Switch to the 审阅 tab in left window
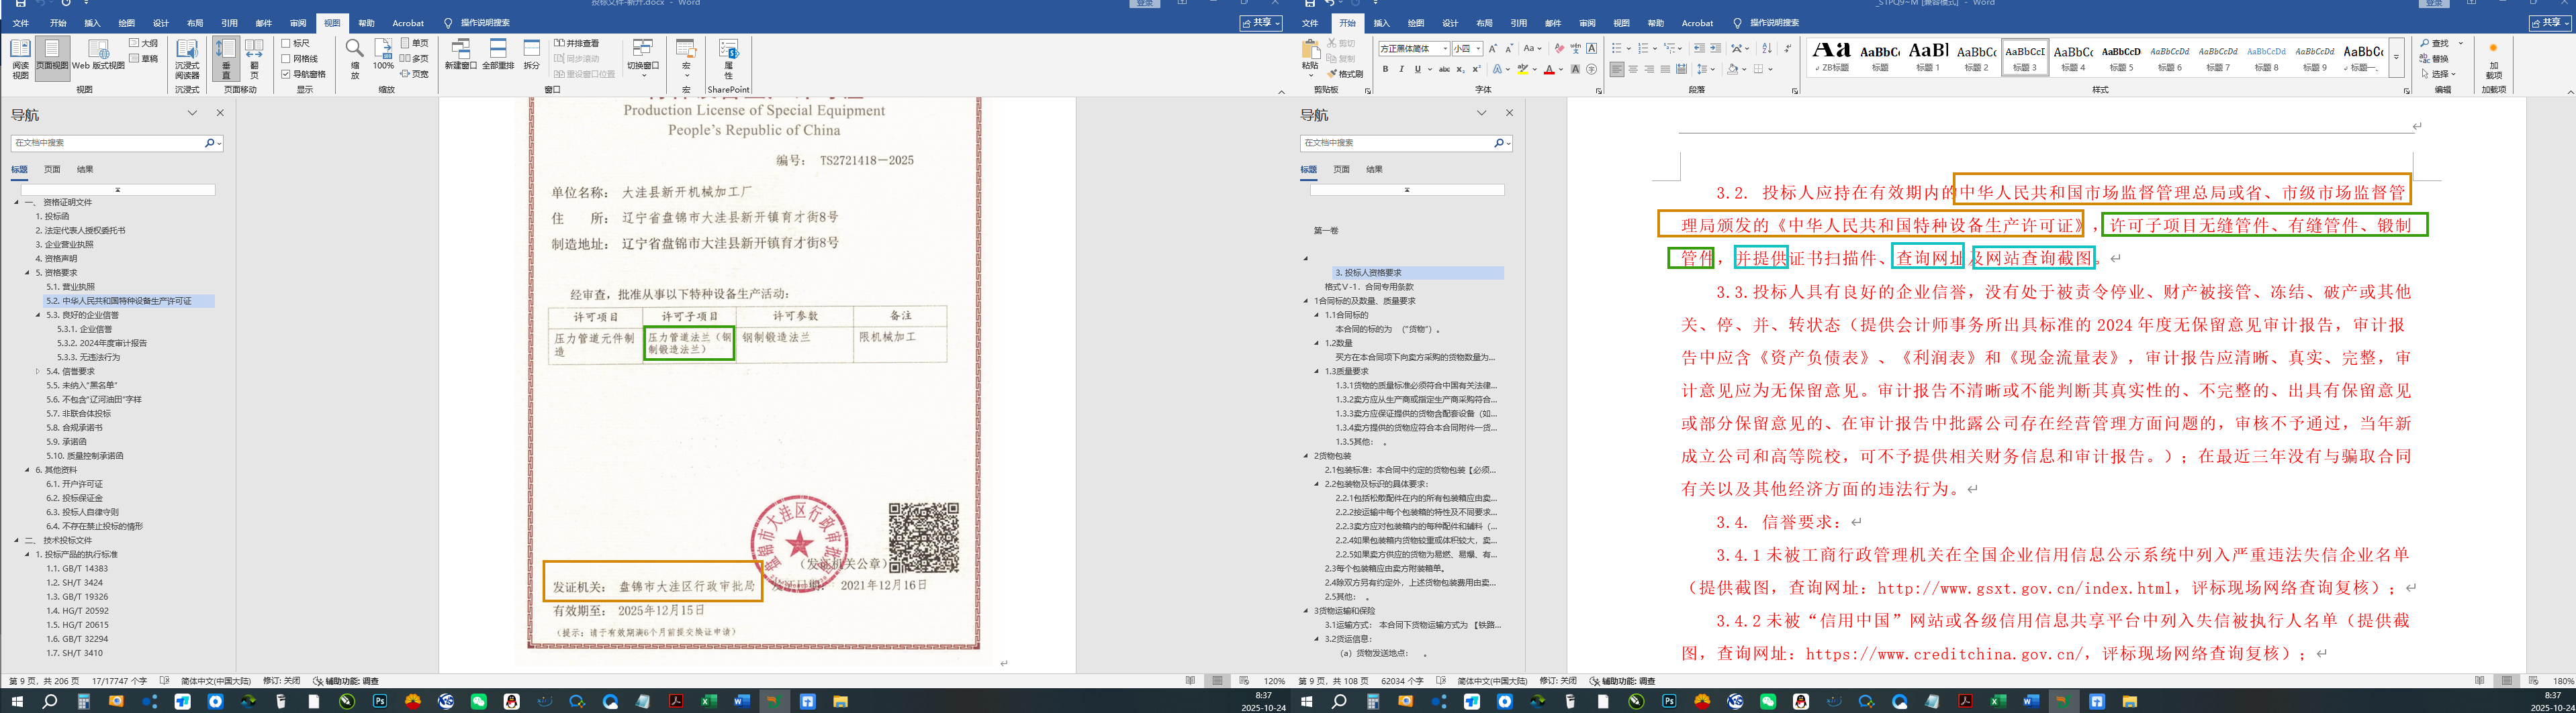Screen dimensions: 2576x713 click(x=298, y=23)
